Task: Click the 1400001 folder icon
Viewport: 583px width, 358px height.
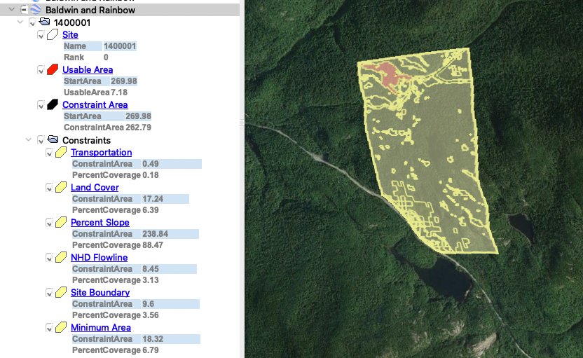Action: click(45, 22)
